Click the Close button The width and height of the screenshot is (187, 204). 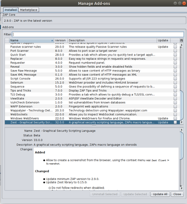[177, 194]
